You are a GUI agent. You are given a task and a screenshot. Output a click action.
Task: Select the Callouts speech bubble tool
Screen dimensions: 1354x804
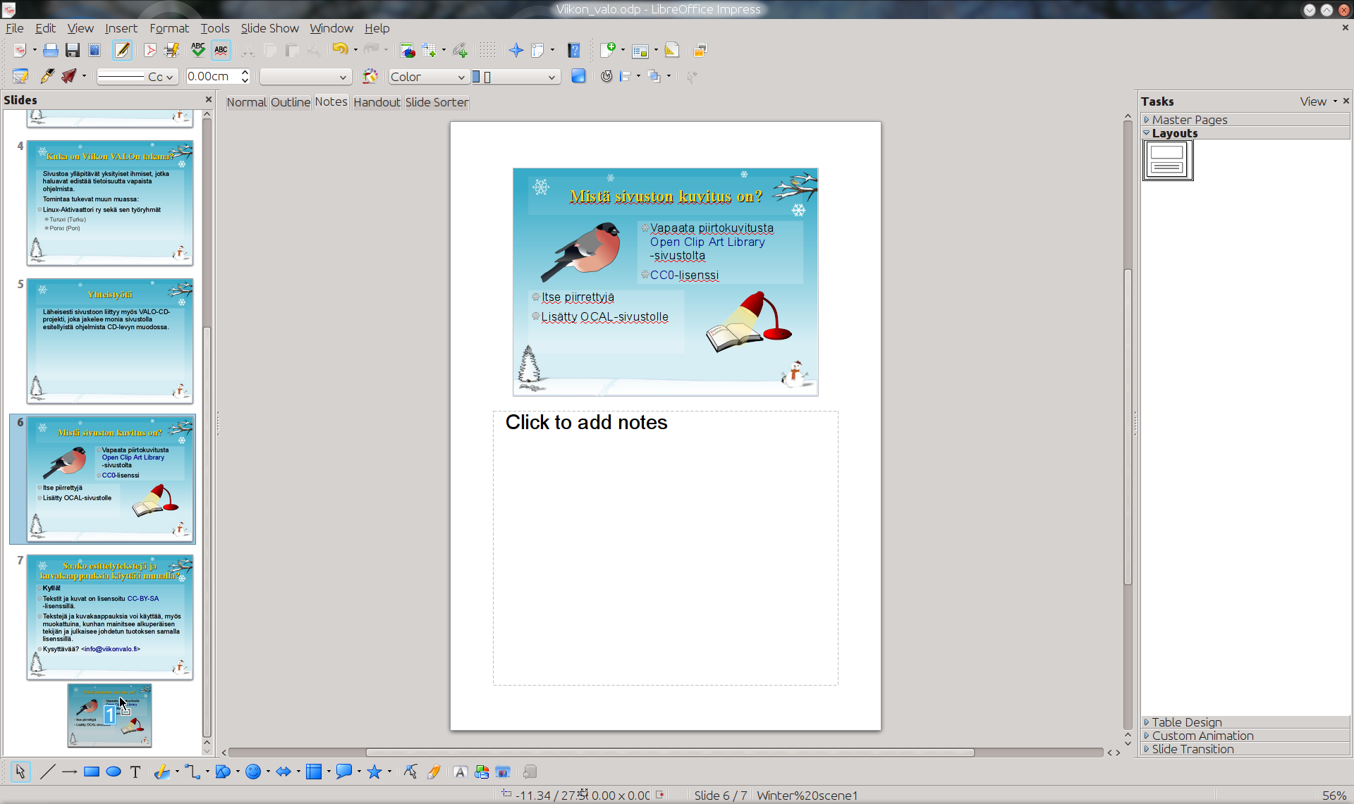tap(344, 772)
